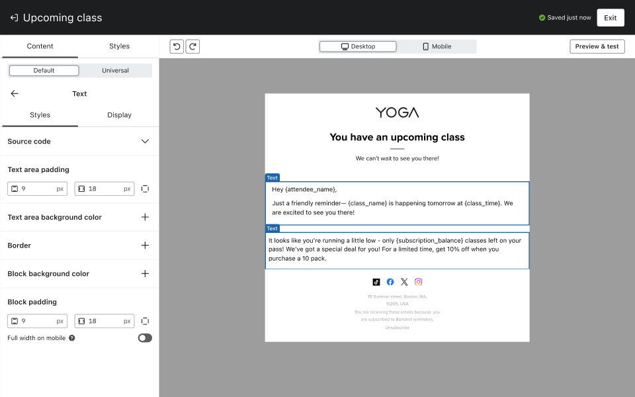The width and height of the screenshot is (635, 397).
Task: Click the green saved checkmark icon
Action: pos(542,18)
